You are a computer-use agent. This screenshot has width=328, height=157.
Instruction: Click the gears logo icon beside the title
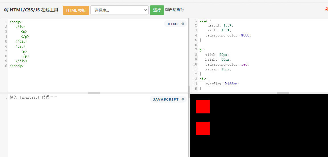(6, 10)
